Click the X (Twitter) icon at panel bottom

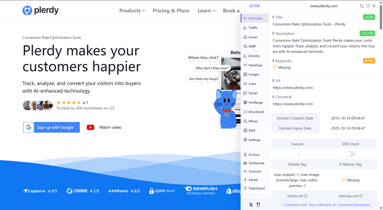[x=251, y=205]
